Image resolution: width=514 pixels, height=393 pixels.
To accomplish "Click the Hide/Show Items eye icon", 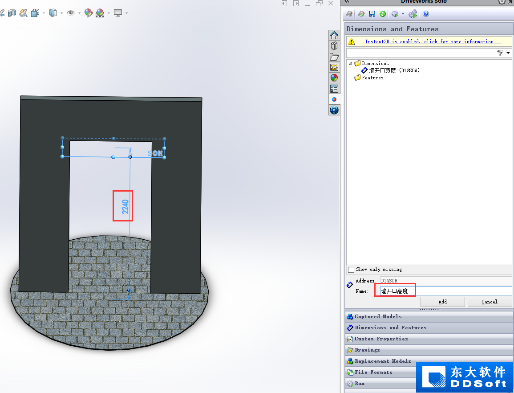I will click(x=70, y=13).
